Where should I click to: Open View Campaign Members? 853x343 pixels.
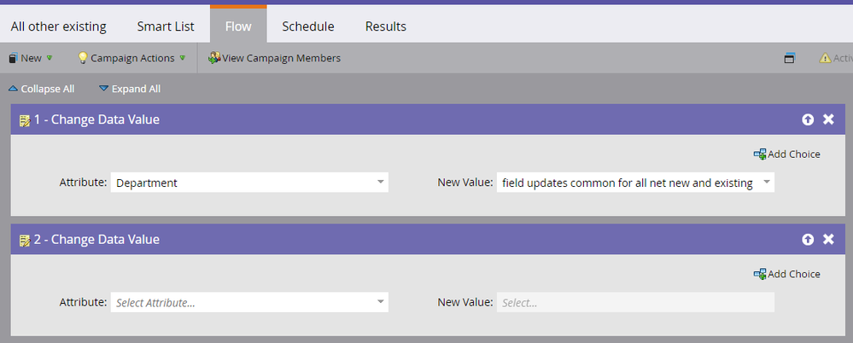(x=274, y=58)
